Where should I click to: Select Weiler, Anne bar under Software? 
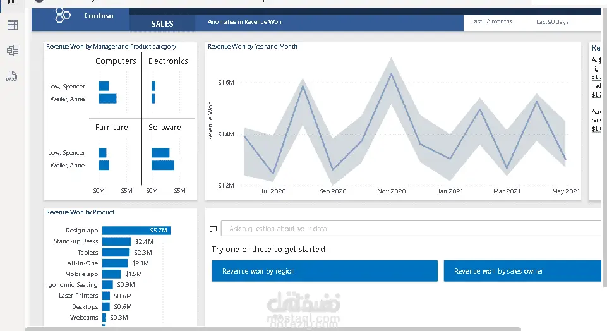pos(163,165)
